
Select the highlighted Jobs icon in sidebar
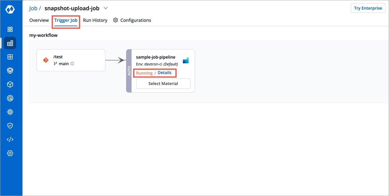10,43
